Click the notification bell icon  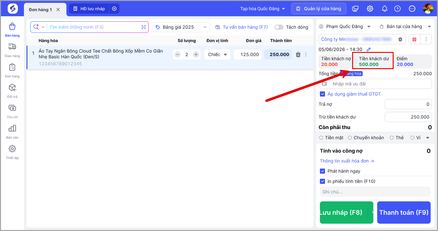384,9
